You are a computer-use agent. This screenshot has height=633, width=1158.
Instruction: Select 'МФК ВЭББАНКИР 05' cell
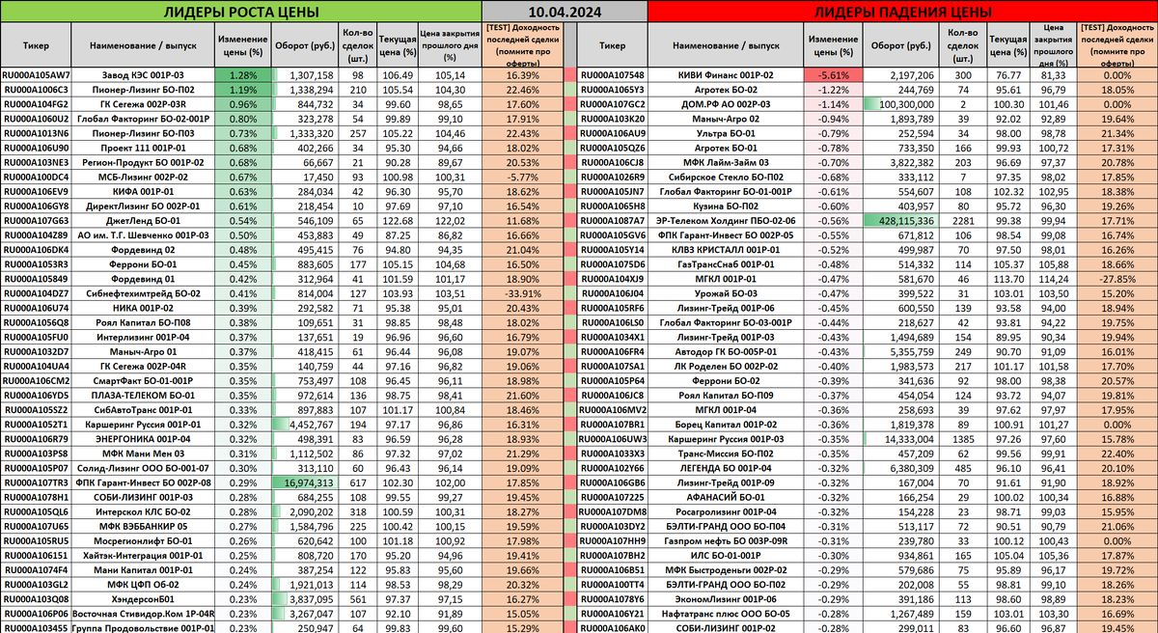pyautogui.click(x=143, y=526)
